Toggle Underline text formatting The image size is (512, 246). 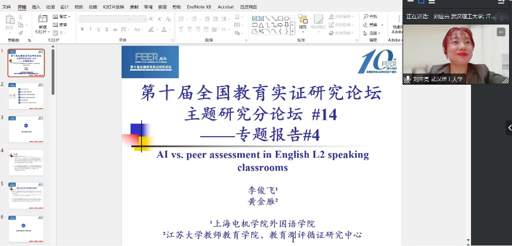tap(98, 29)
